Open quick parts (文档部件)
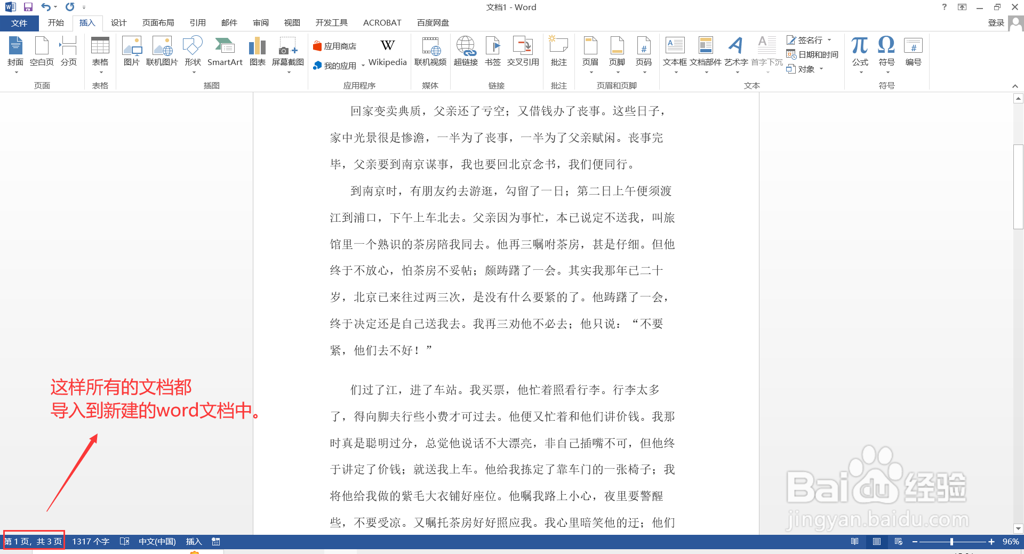The image size is (1024, 554). (705, 53)
